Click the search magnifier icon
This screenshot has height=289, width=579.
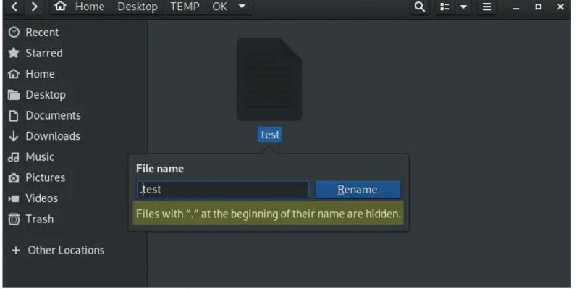point(420,7)
